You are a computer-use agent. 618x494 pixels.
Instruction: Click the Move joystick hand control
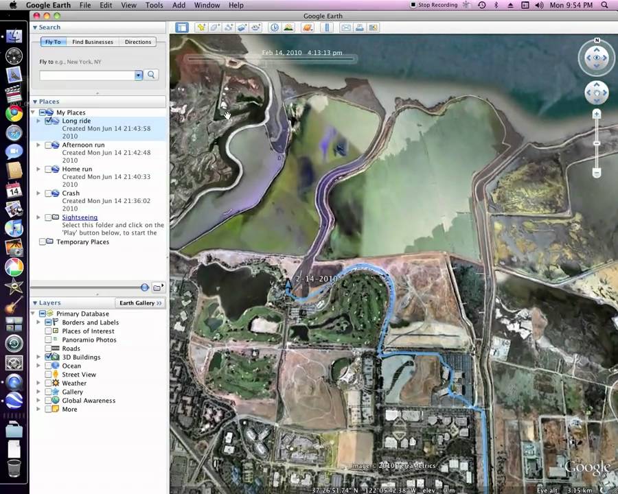[597, 93]
